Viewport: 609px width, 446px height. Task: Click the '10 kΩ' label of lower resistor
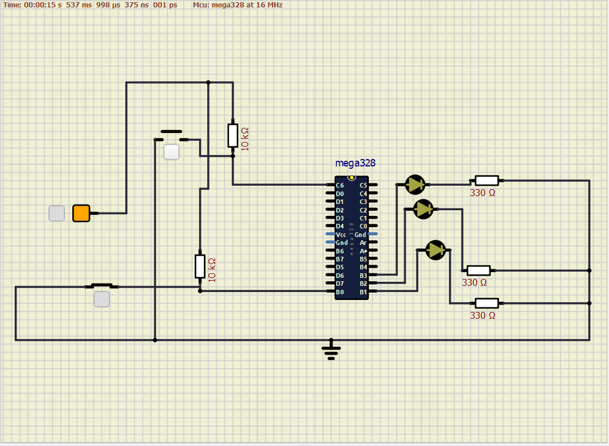pos(212,270)
